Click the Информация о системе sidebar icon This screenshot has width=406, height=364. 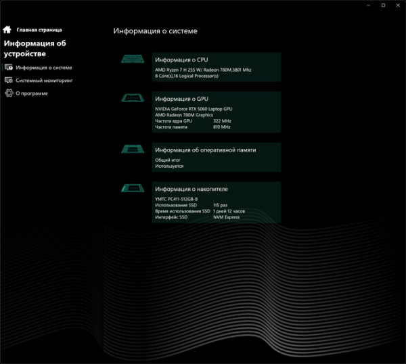[x=9, y=68]
